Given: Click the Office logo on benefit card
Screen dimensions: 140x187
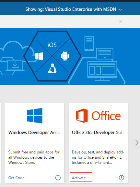Looking at the screenshot, I should (x=98, y=116).
